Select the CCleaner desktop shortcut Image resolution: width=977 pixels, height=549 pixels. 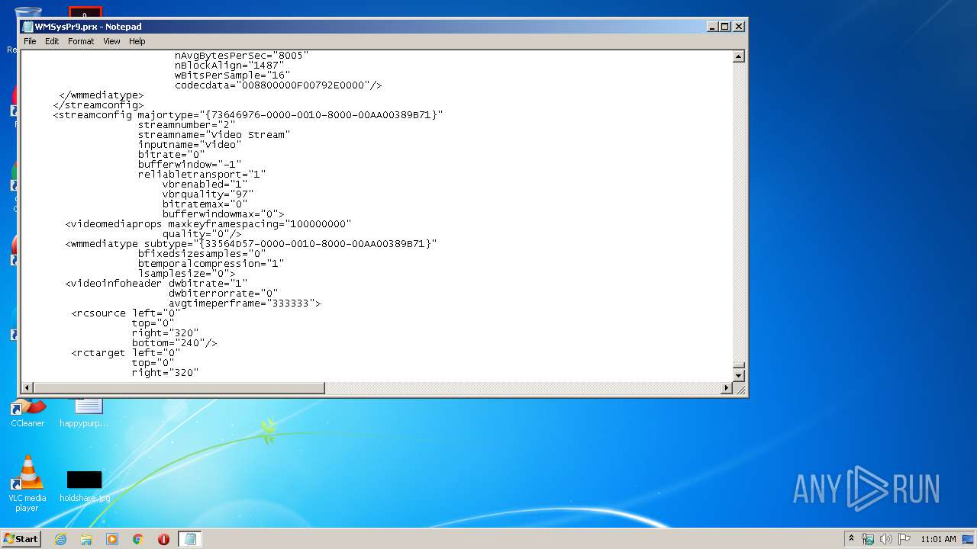pos(27,413)
